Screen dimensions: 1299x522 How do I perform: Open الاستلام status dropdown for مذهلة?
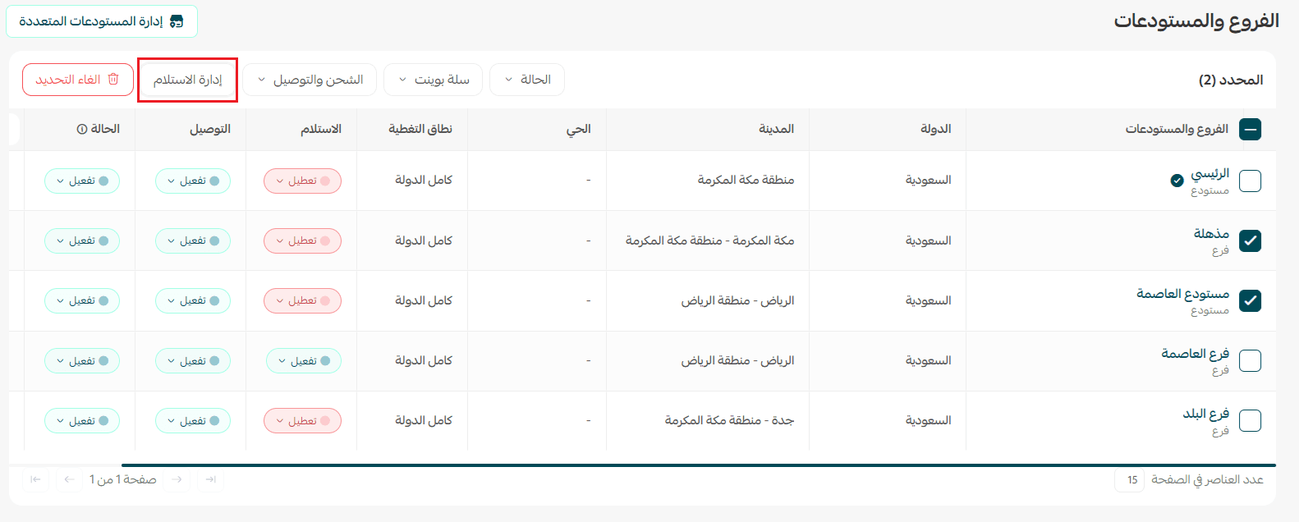click(302, 240)
